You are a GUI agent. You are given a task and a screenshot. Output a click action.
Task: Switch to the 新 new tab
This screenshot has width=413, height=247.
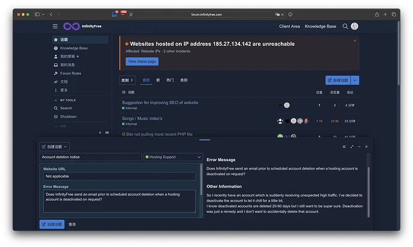tap(158, 80)
